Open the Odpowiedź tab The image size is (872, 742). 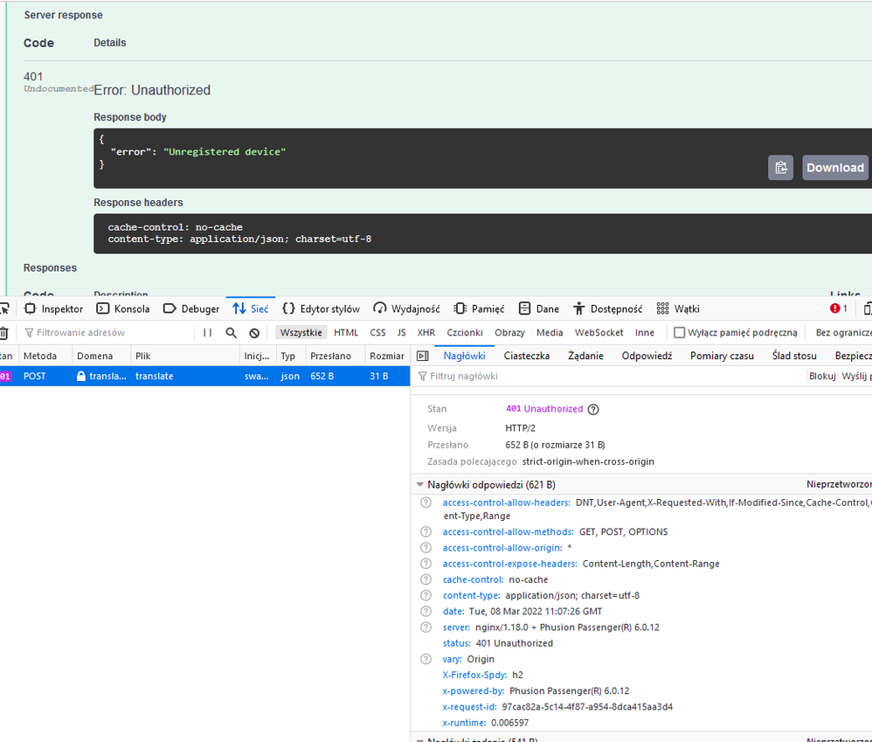coord(647,356)
